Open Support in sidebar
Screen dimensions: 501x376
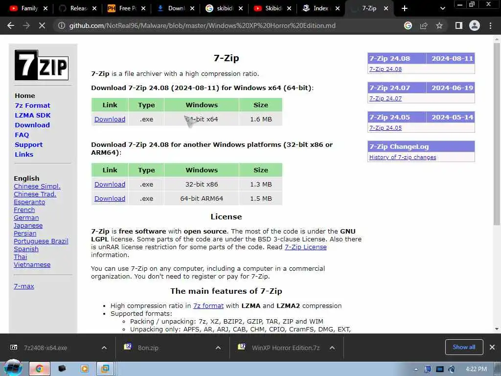tap(28, 145)
